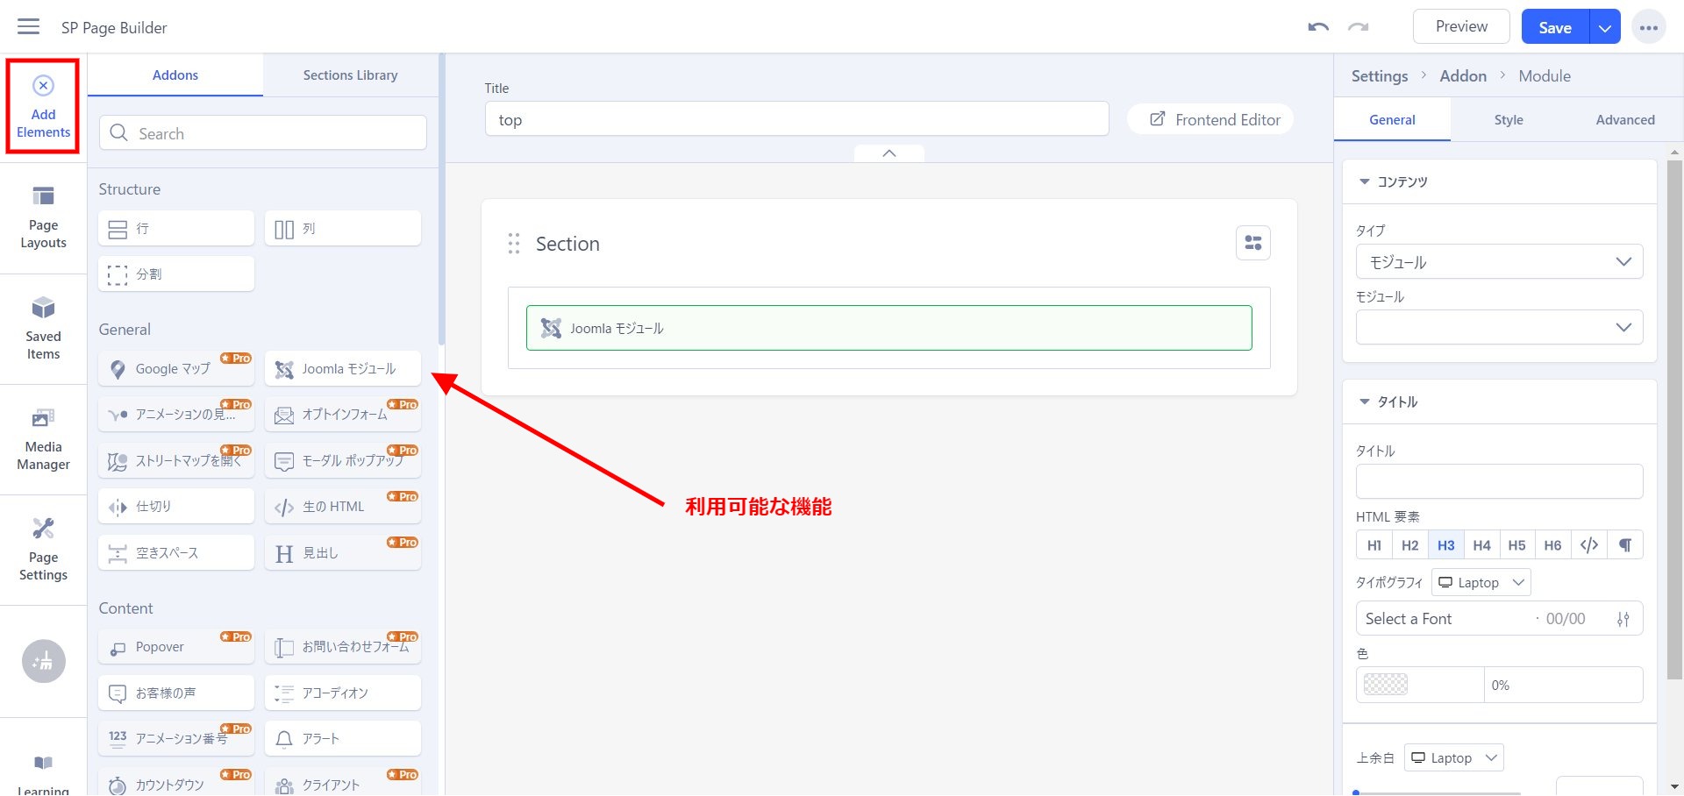This screenshot has width=1684, height=796.
Task: Open Media Manager in the sidebar
Action: [x=43, y=439]
